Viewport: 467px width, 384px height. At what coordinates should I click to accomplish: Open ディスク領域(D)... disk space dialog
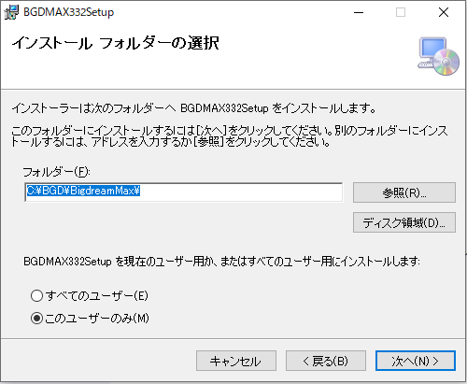404,222
